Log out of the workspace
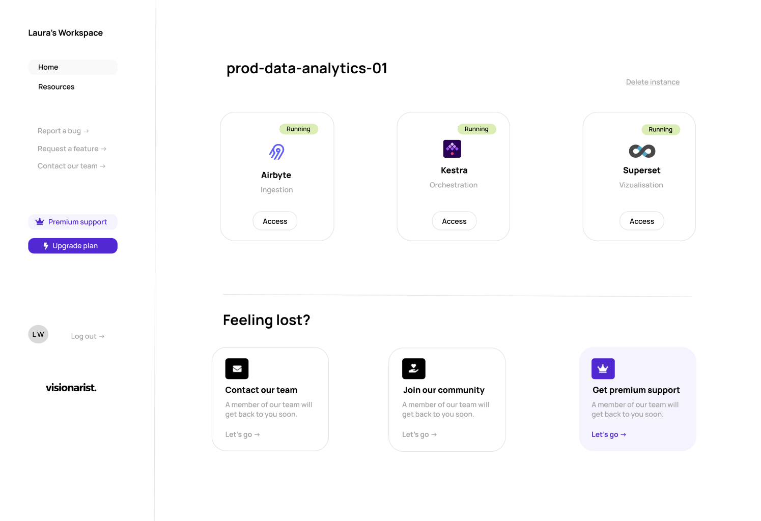The width and height of the screenshot is (761, 521). pos(88,336)
